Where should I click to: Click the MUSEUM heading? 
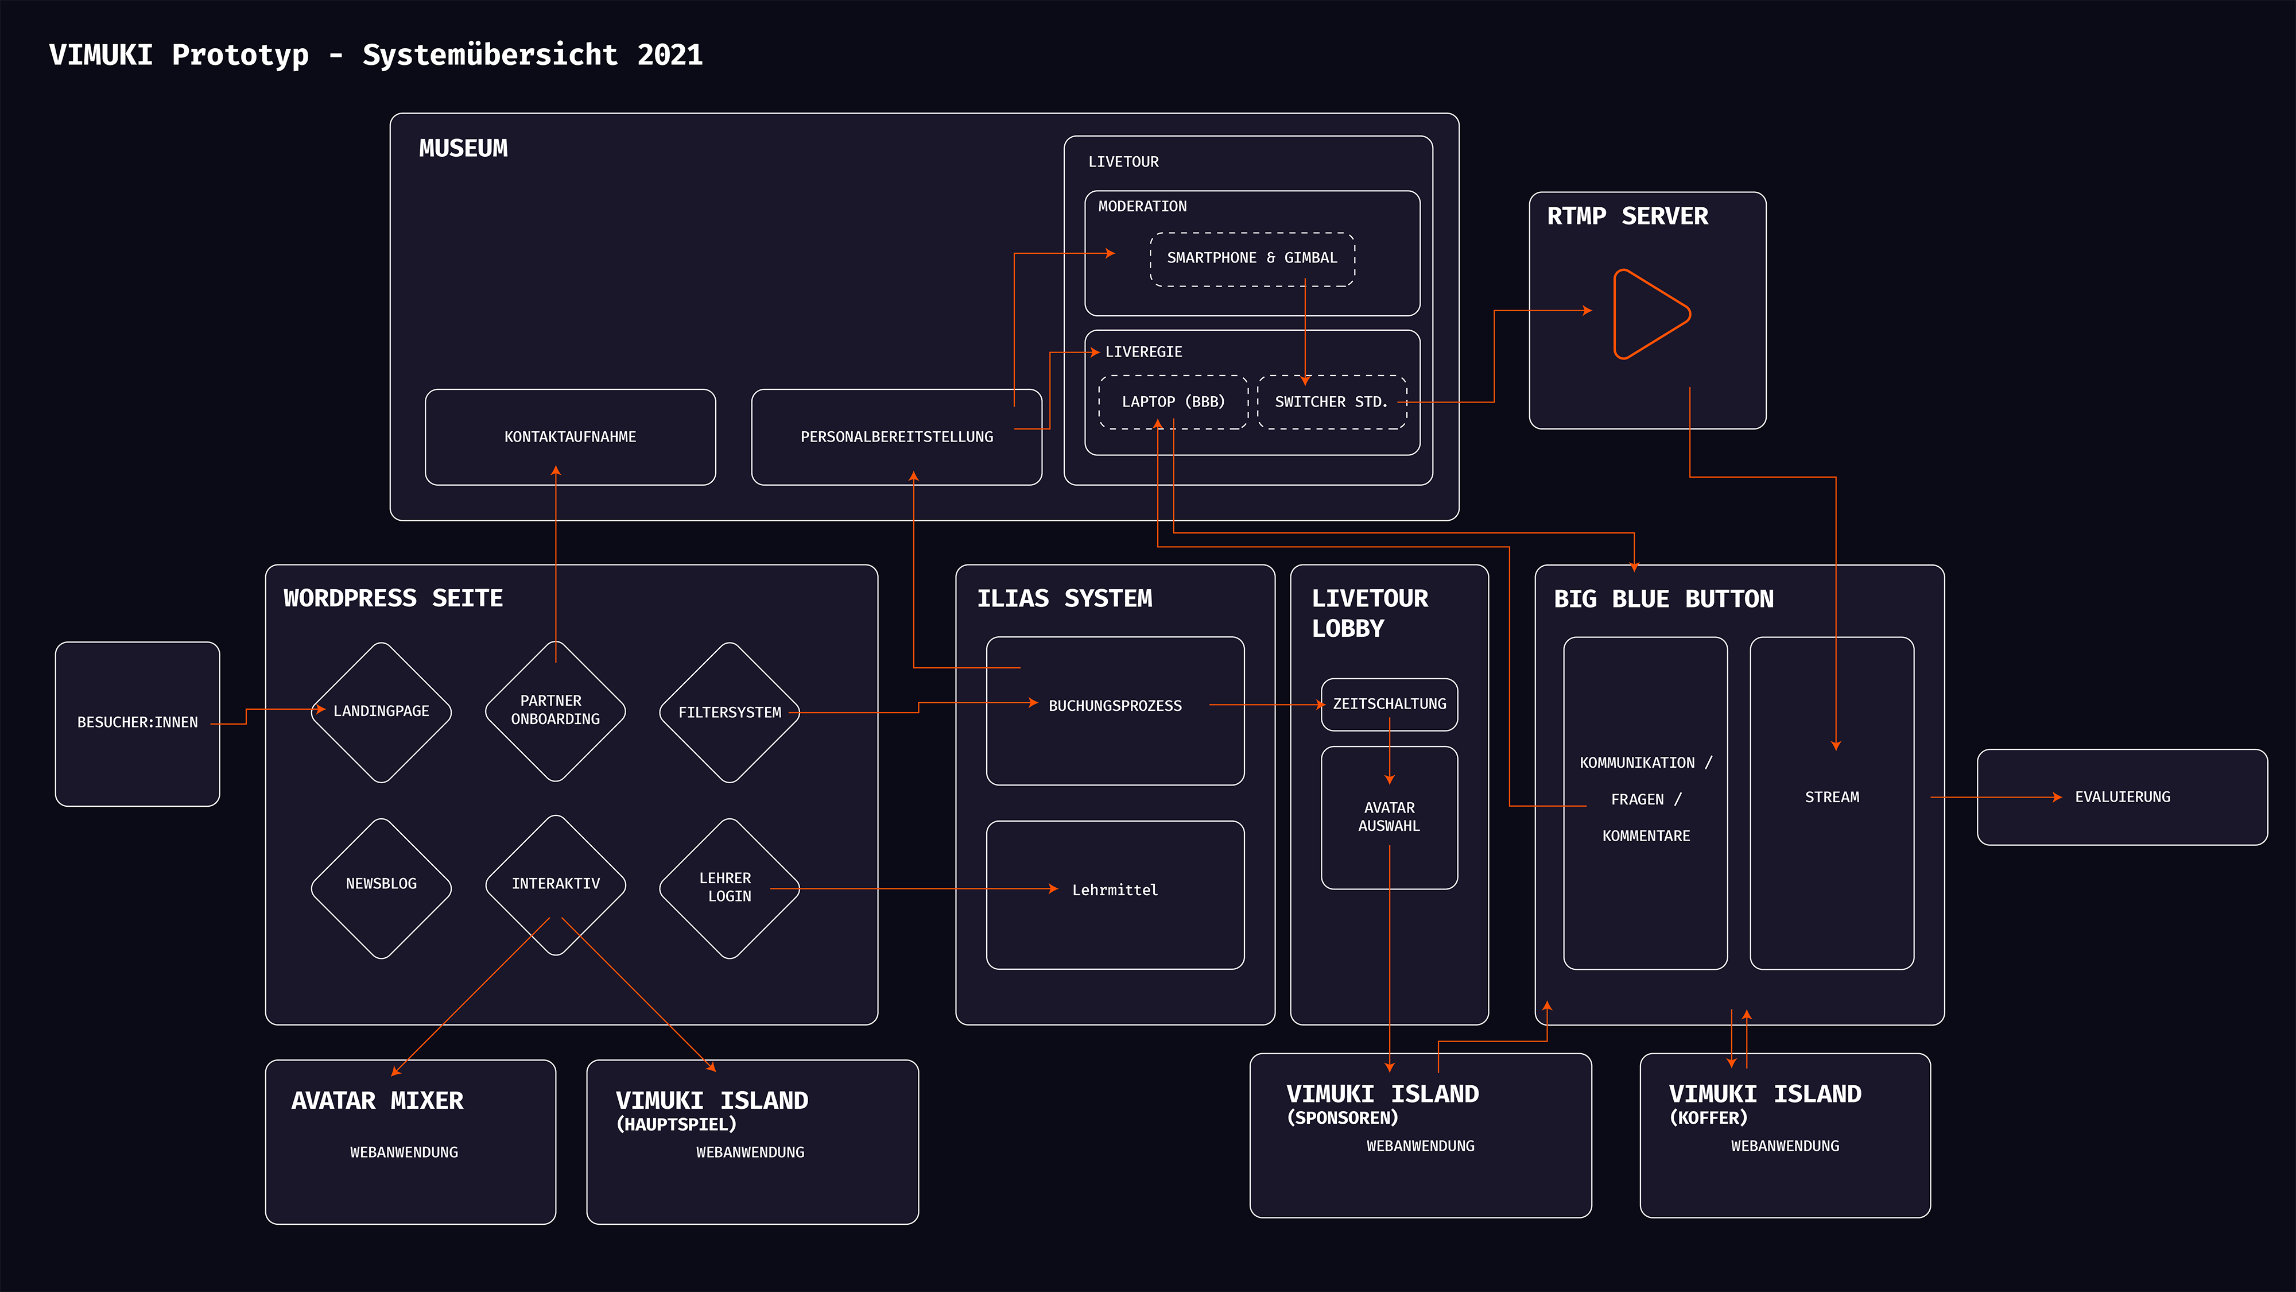(463, 148)
